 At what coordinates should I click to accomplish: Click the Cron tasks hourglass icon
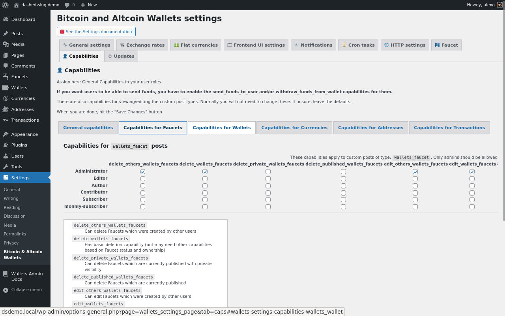pos(344,45)
